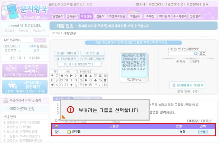Viewport: 219px width, 143px height.
Task: Insert the female gender symbol
Action: (76, 80)
